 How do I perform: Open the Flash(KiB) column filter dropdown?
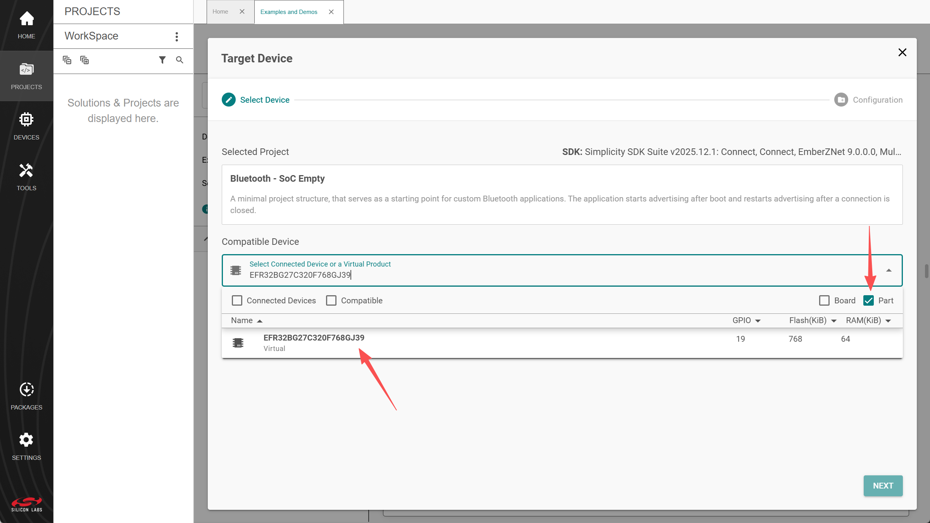(x=834, y=321)
